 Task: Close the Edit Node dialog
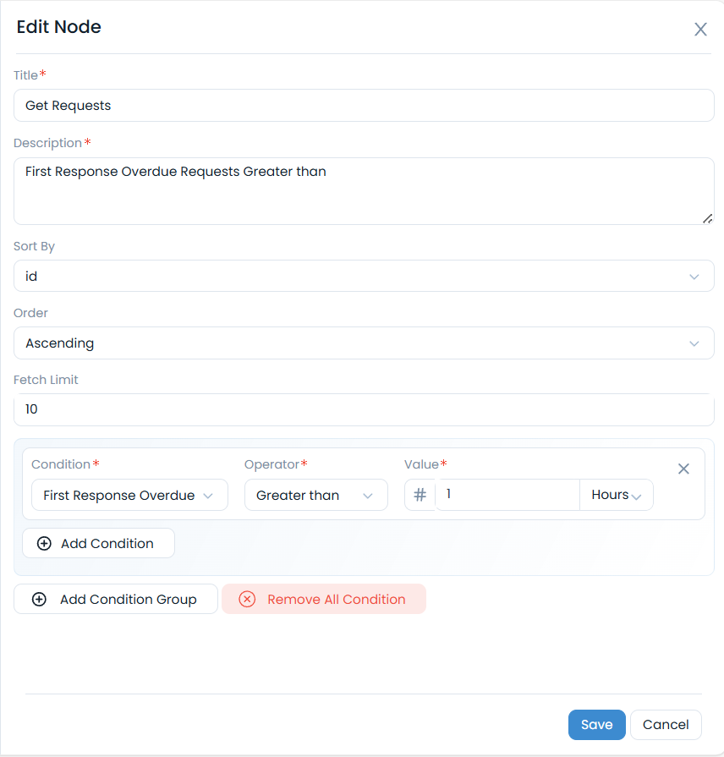coord(700,30)
